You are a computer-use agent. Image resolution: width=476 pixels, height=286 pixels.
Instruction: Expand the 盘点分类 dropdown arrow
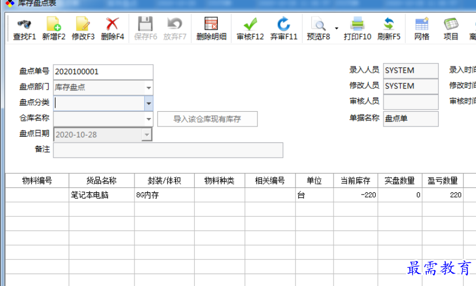click(149, 103)
